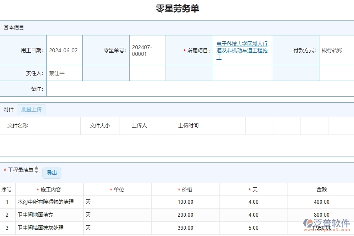Click the 用工日期 date value 2024-06-02
The image size is (354, 236).
click(64, 50)
